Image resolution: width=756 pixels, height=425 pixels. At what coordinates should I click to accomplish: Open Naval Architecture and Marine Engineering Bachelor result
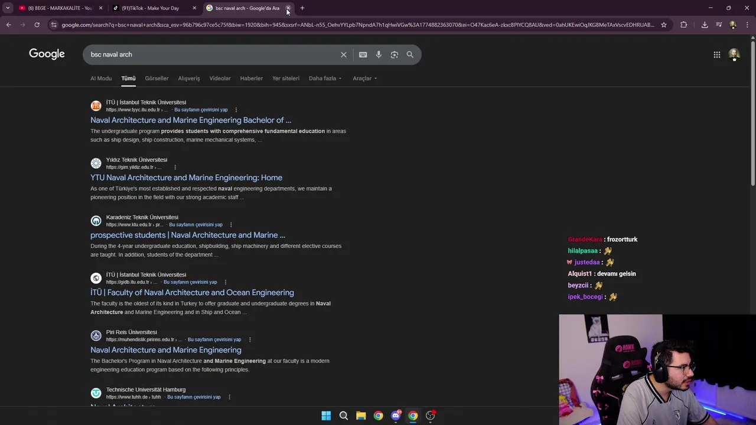coord(191,120)
